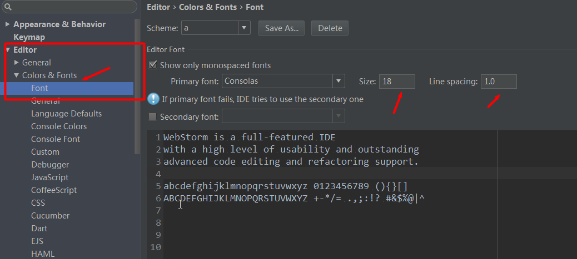Expand Appearance & Behavior tree node
Image resolution: width=577 pixels, height=259 pixels.
(x=7, y=24)
